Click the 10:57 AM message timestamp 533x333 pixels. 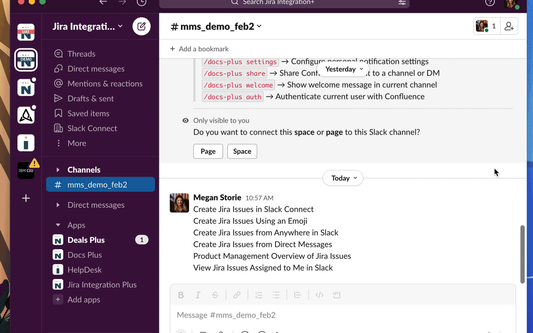(259, 198)
